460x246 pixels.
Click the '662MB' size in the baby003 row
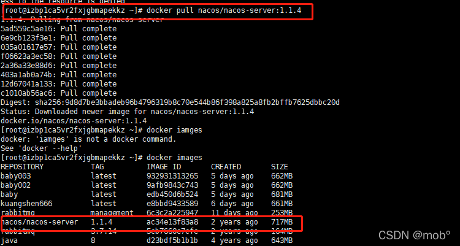[x=282, y=176]
